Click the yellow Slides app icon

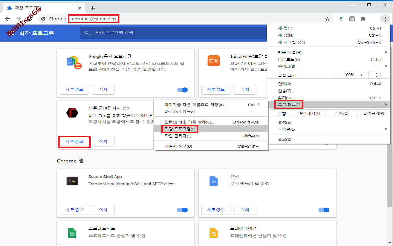pos(214,233)
